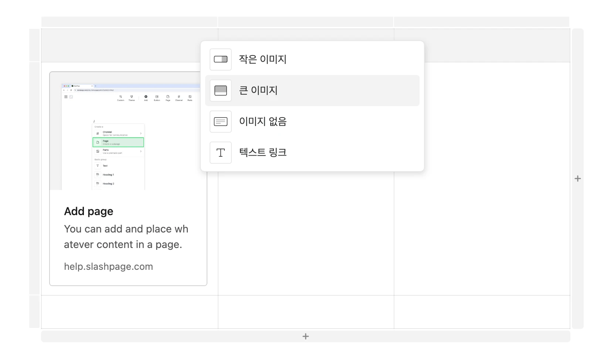Click the last row's left handle

tap(34, 312)
